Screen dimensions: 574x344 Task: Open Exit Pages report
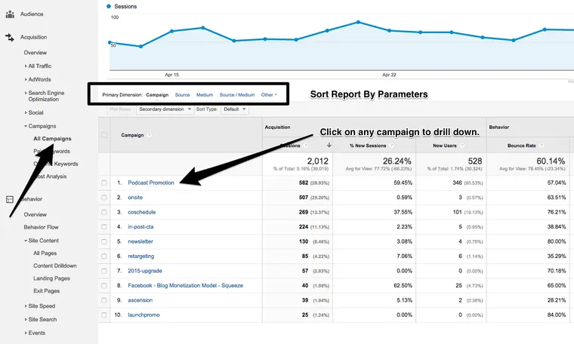(x=47, y=291)
